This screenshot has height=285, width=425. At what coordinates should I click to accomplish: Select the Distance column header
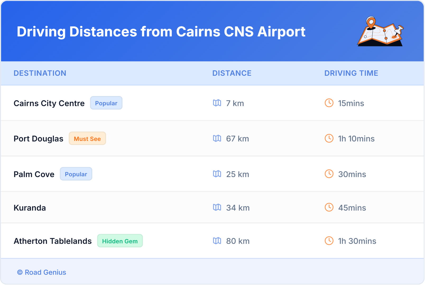coord(232,73)
